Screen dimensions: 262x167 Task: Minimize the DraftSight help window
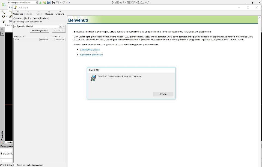click(x=239, y=7)
